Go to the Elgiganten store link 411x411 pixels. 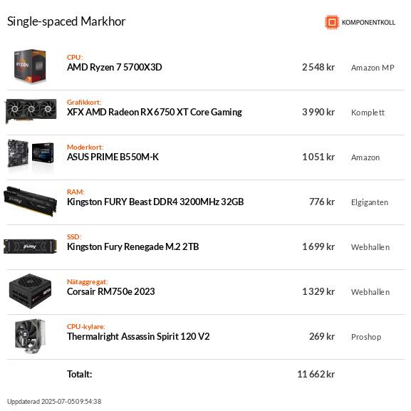coord(370,202)
